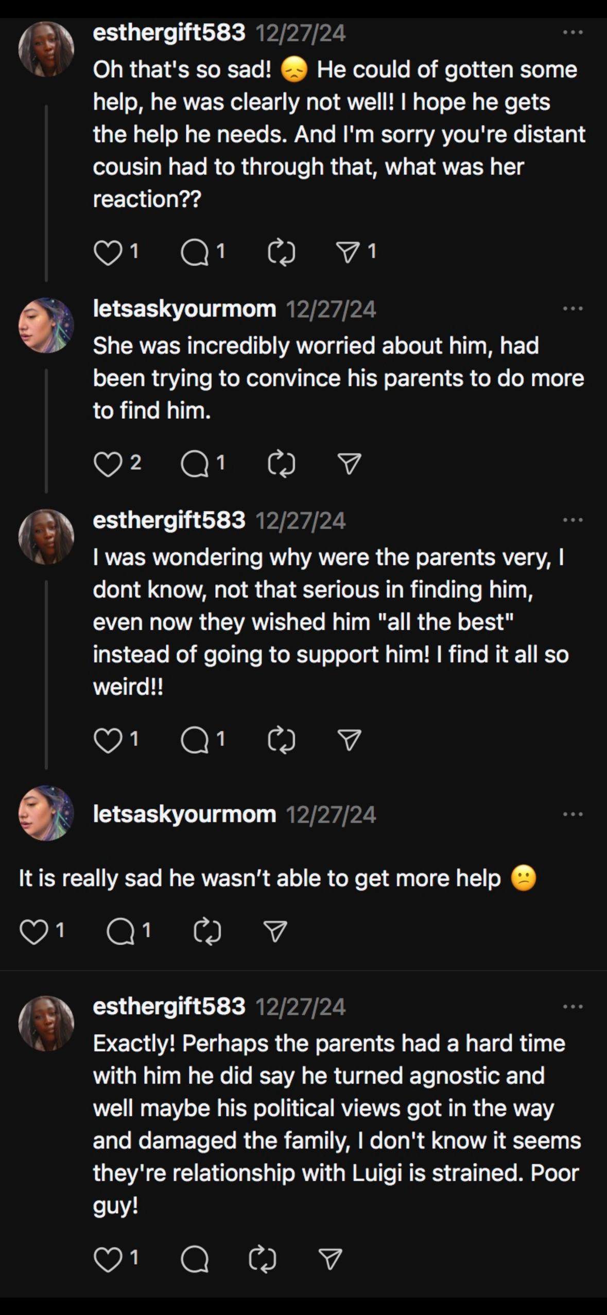Like the "She was incredibly worried" reply
The width and height of the screenshot is (607, 1315).
(108, 464)
